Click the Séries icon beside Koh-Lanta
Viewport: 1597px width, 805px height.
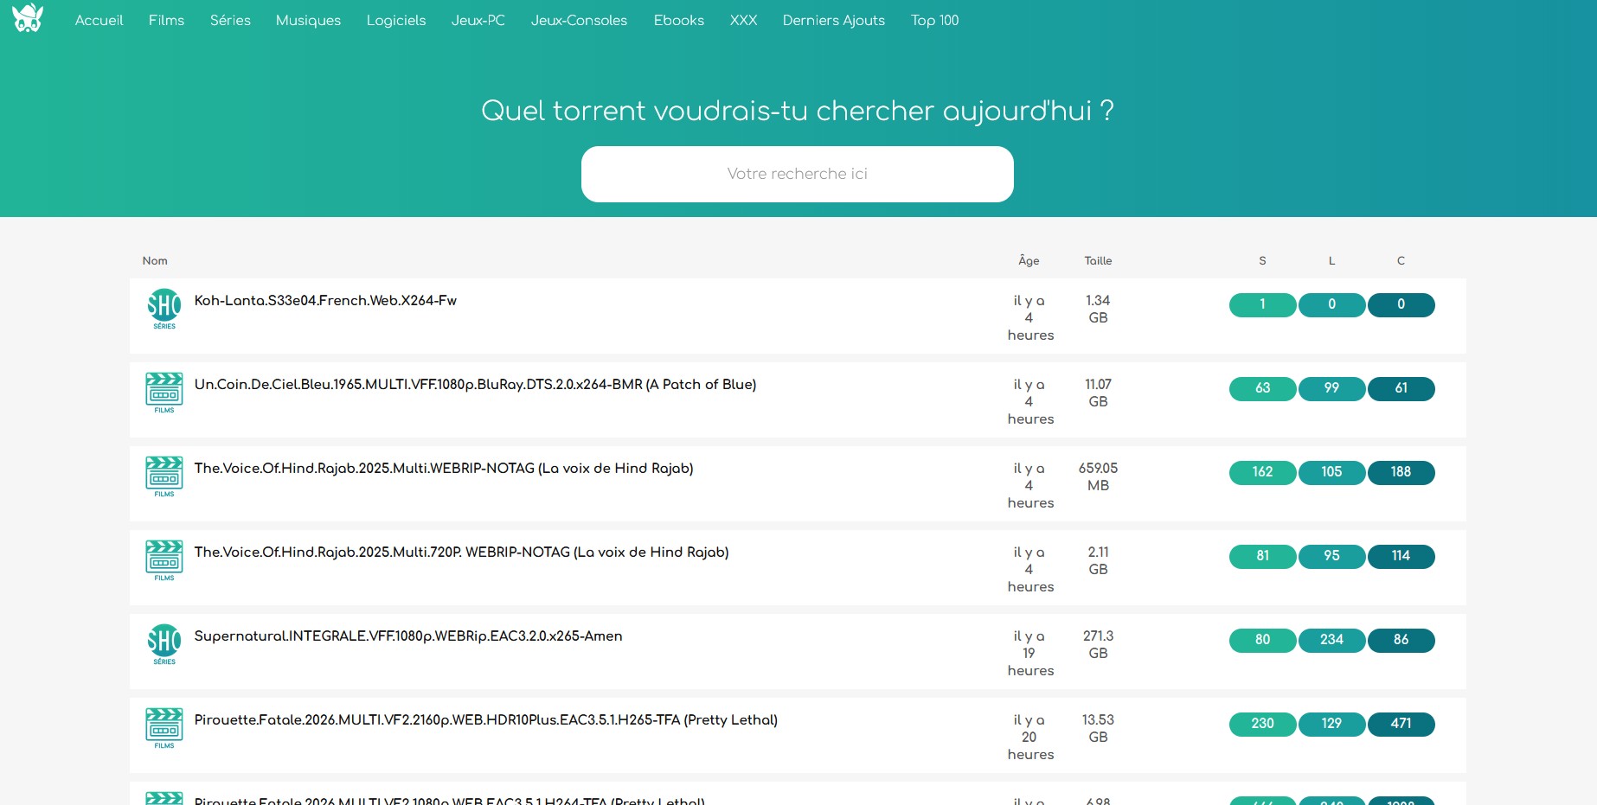pos(164,308)
